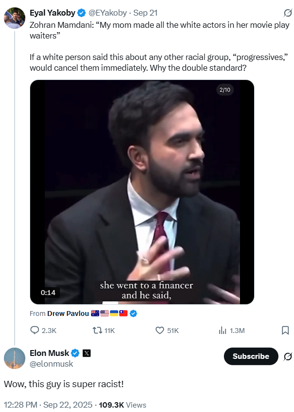
Task: Open Eyal Yakoby's profile name link
Action: [x=52, y=13]
